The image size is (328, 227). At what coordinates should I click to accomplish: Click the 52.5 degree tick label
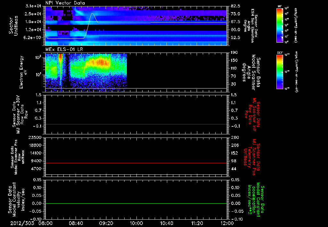pyautogui.click(x=235, y=38)
